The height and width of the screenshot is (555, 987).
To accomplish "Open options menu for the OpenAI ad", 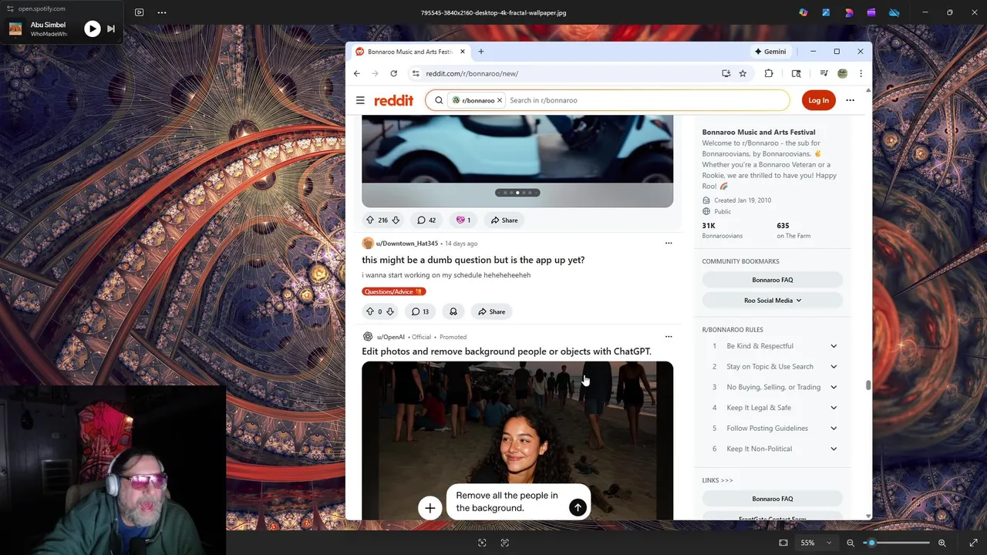I will tap(669, 336).
